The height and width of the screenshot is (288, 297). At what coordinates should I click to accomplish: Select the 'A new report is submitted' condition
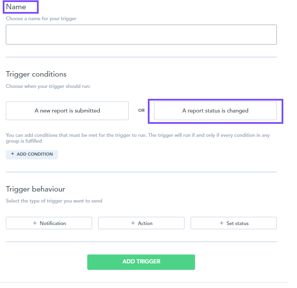pyautogui.click(x=67, y=110)
